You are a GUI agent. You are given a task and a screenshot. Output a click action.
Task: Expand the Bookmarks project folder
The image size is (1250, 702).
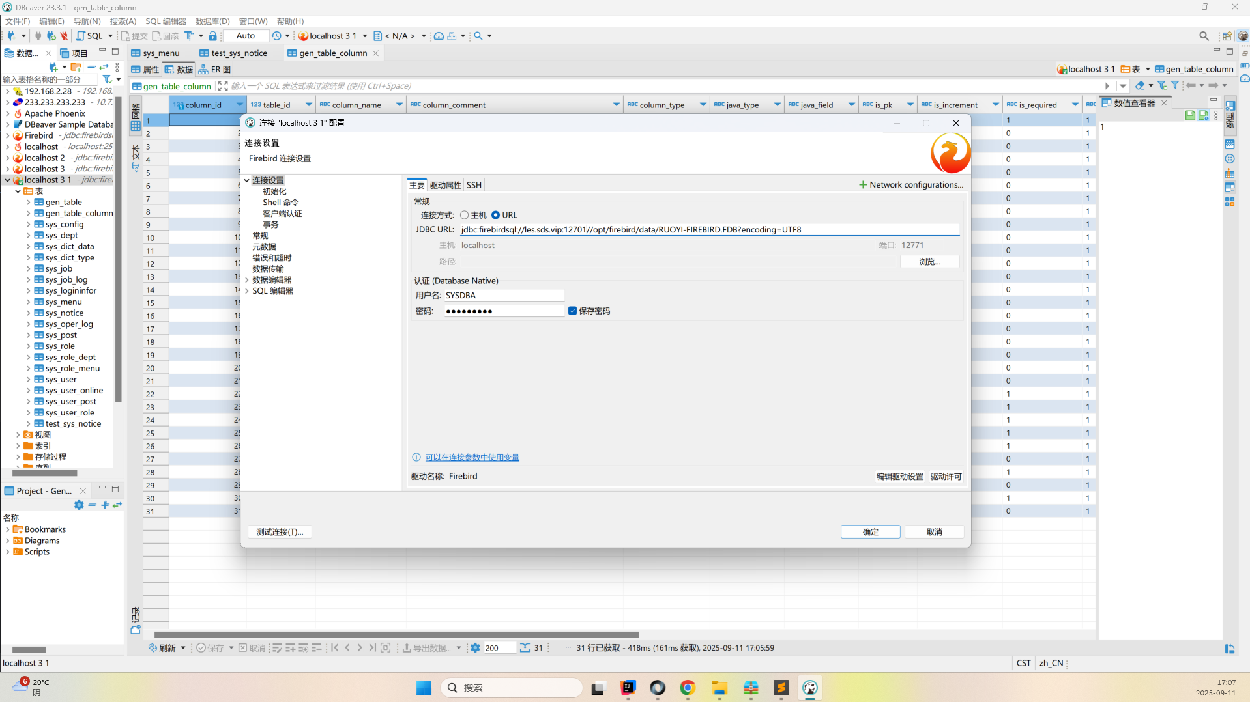pos(7,530)
